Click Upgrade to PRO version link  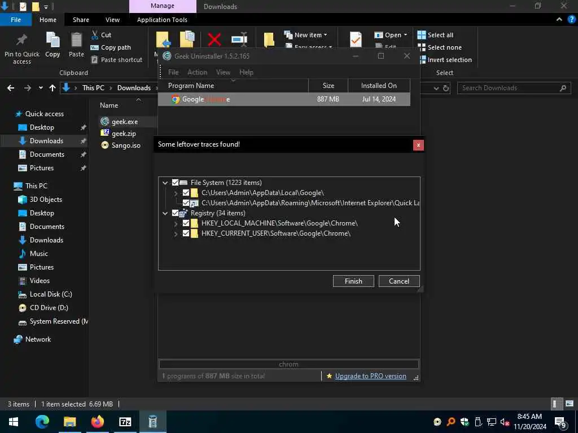coord(371,376)
